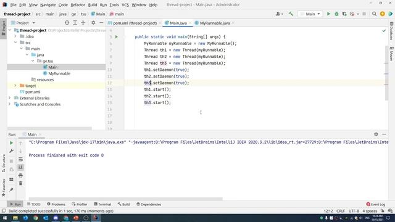Locate opened file in Project tree icon
Screen dimensions: 395x222
(67, 23)
